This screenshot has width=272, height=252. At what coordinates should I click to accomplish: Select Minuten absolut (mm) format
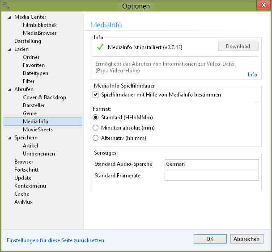point(96,128)
